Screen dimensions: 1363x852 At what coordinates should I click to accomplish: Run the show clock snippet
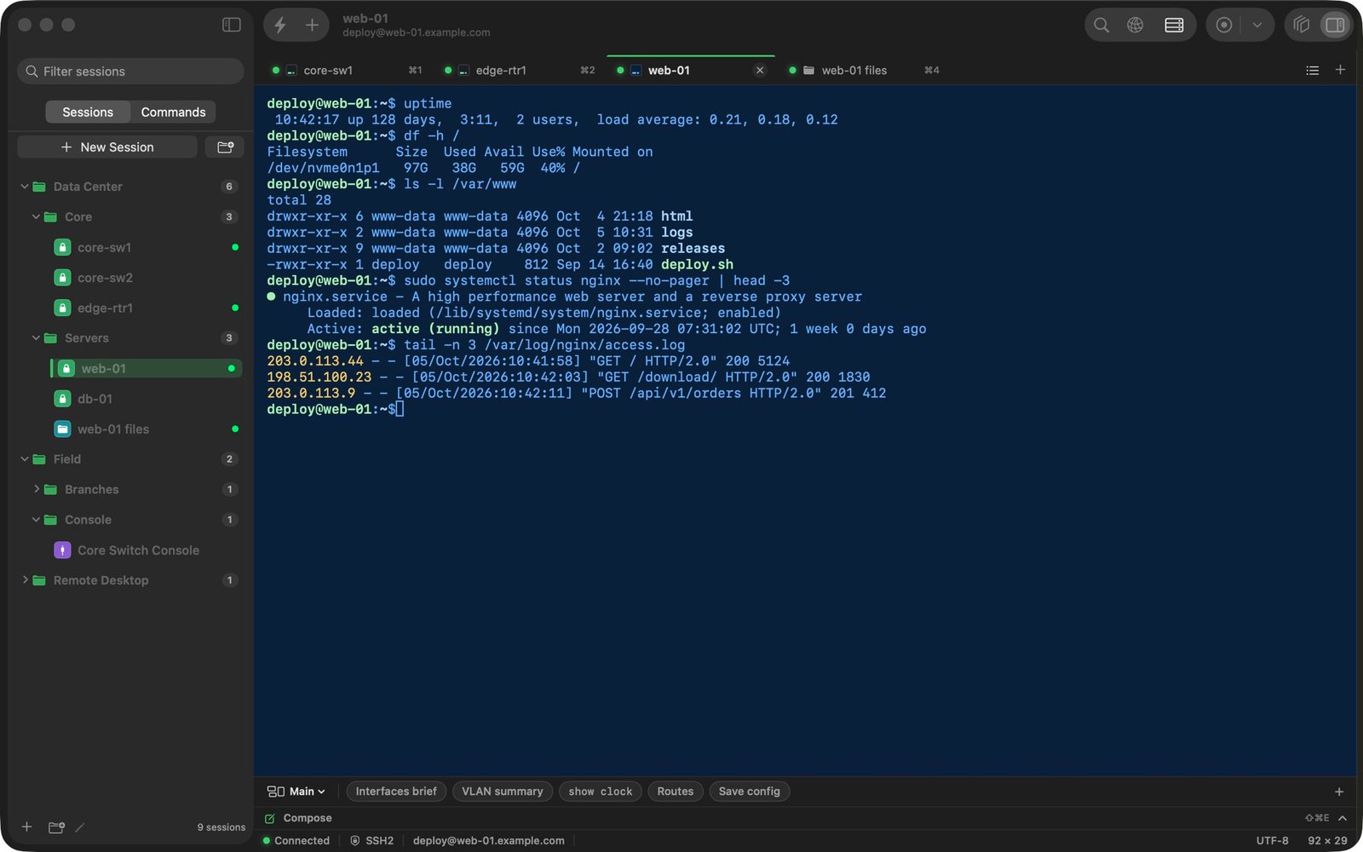tap(601, 792)
